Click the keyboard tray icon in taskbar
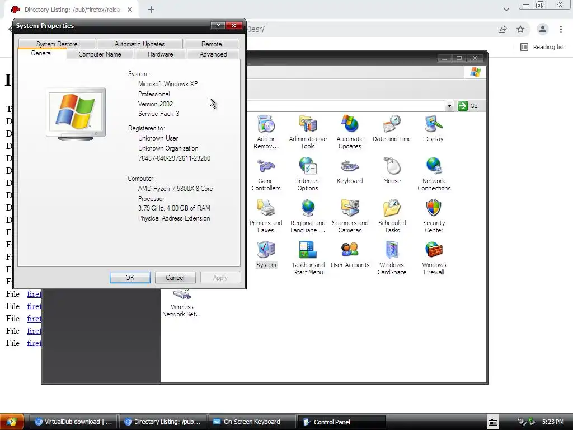This screenshot has width=573, height=430. [x=493, y=422]
